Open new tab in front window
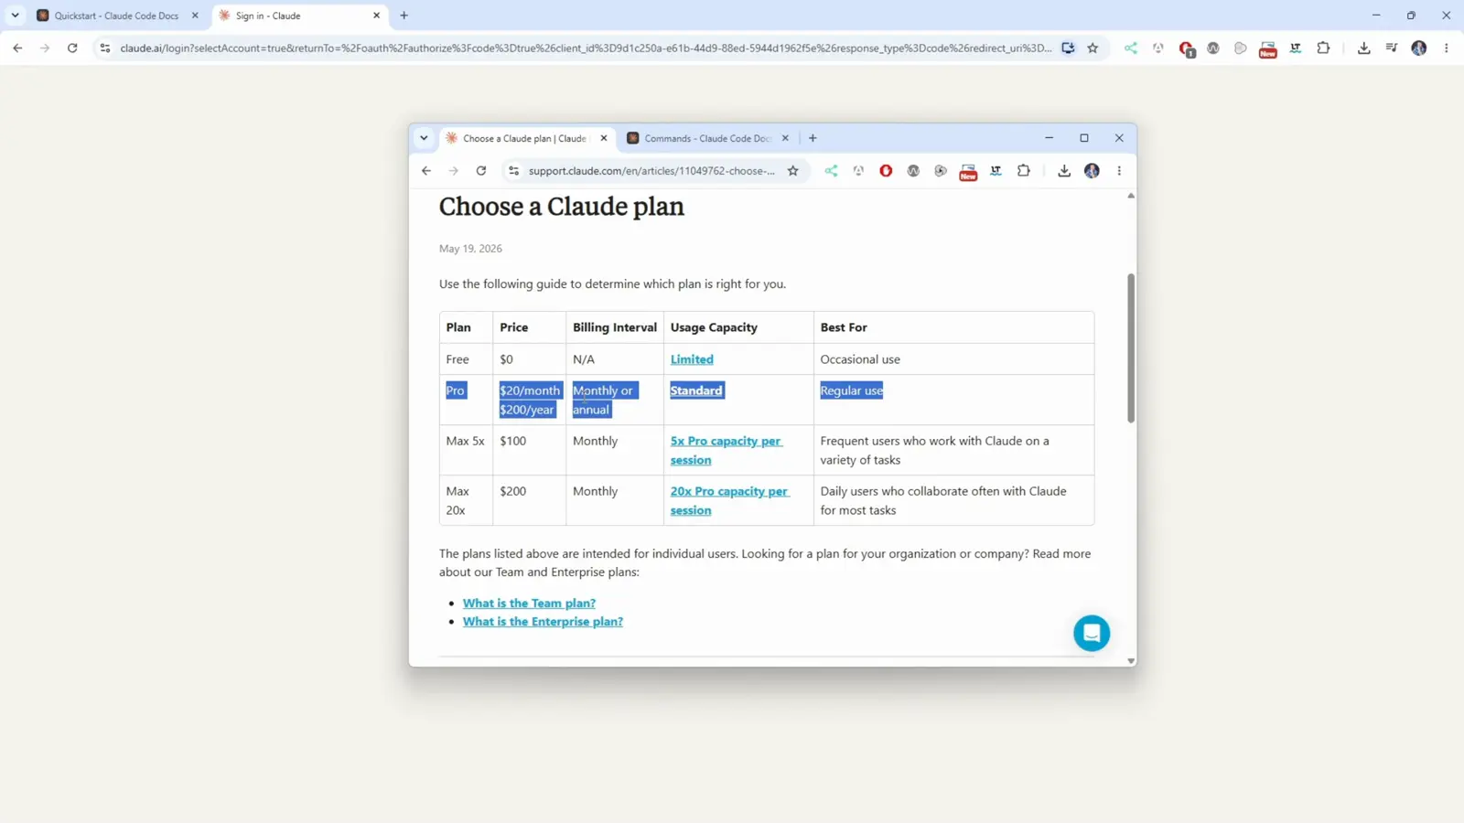Viewport: 1464px width, 823px height. (x=813, y=138)
